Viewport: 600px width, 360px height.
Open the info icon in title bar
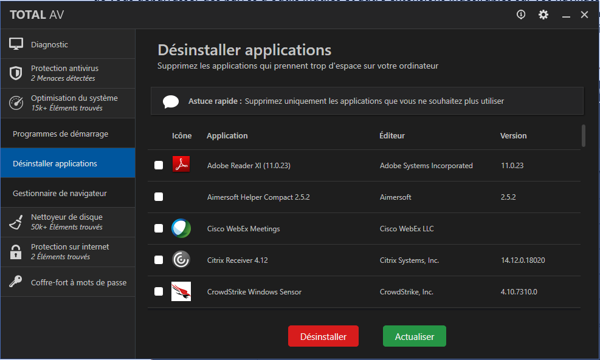coord(521,15)
